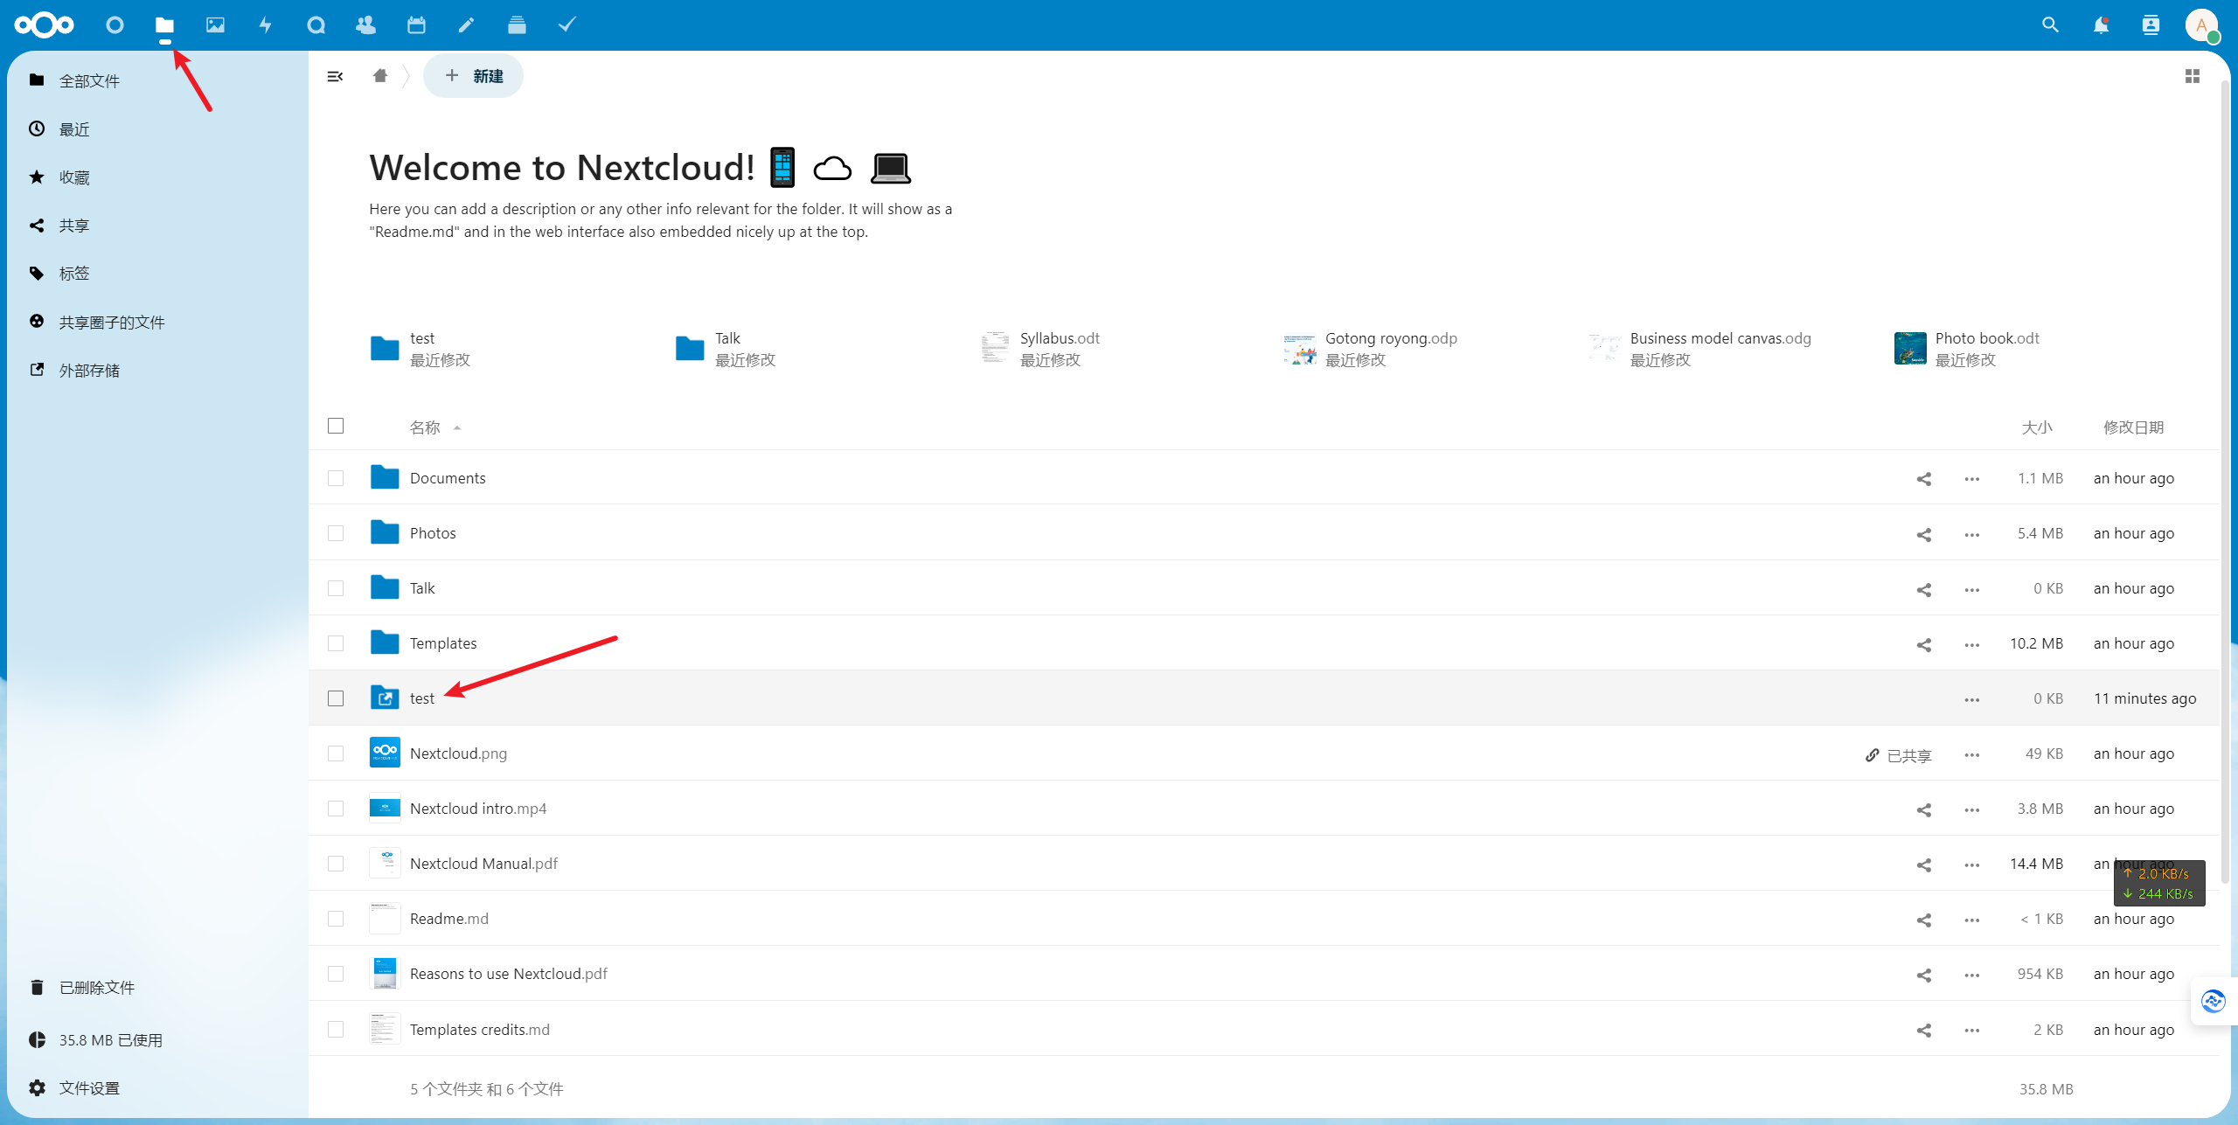Sort by 修改日期 date column
Viewport: 2238px width, 1125px height.
[x=2133, y=427]
